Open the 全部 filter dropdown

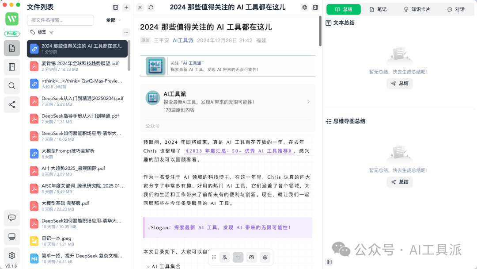[114, 20]
